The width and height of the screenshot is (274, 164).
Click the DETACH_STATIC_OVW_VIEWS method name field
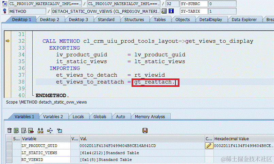point(106,11)
